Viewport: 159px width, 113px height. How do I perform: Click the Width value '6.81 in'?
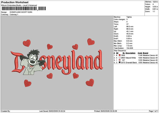tap(155, 9)
